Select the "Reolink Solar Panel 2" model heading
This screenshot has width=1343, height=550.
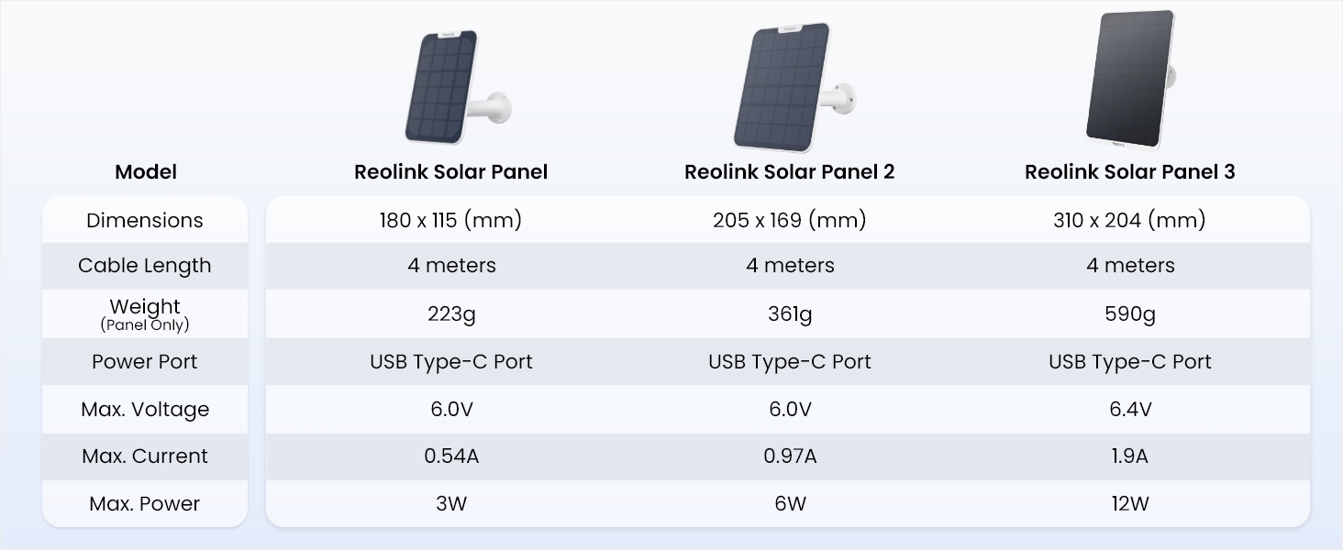[790, 172]
